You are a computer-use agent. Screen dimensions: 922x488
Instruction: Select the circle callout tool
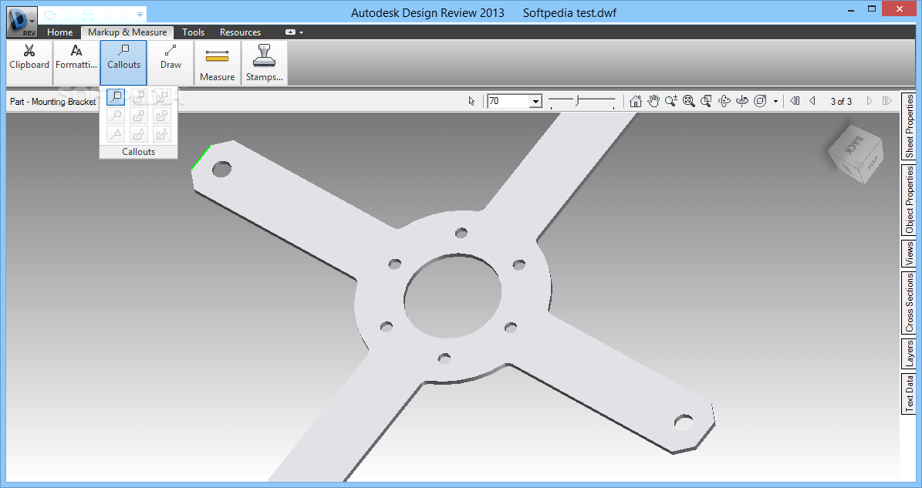tap(116, 115)
